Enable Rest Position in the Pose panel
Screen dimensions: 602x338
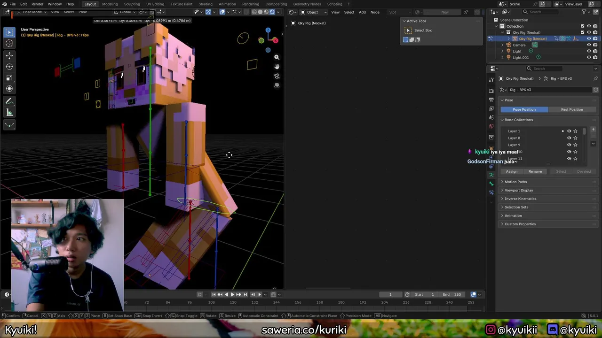coord(572,109)
